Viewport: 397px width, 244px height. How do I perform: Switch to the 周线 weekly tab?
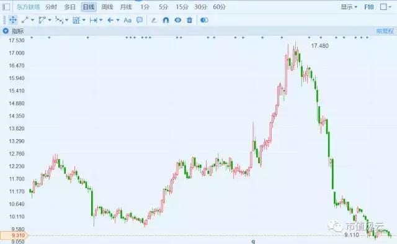[x=107, y=7]
